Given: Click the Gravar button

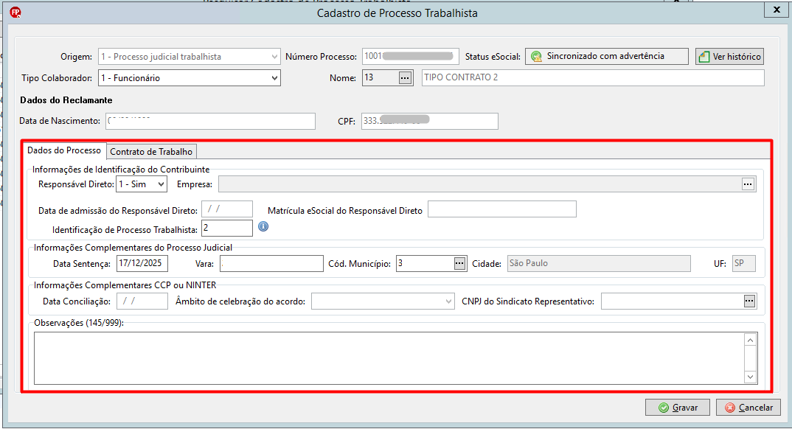Looking at the screenshot, I should [x=678, y=408].
